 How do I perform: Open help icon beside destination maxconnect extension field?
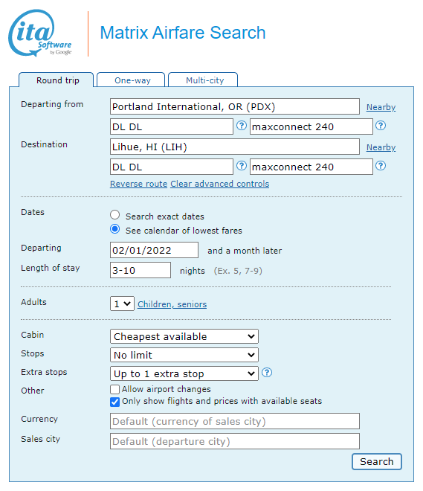381,166
